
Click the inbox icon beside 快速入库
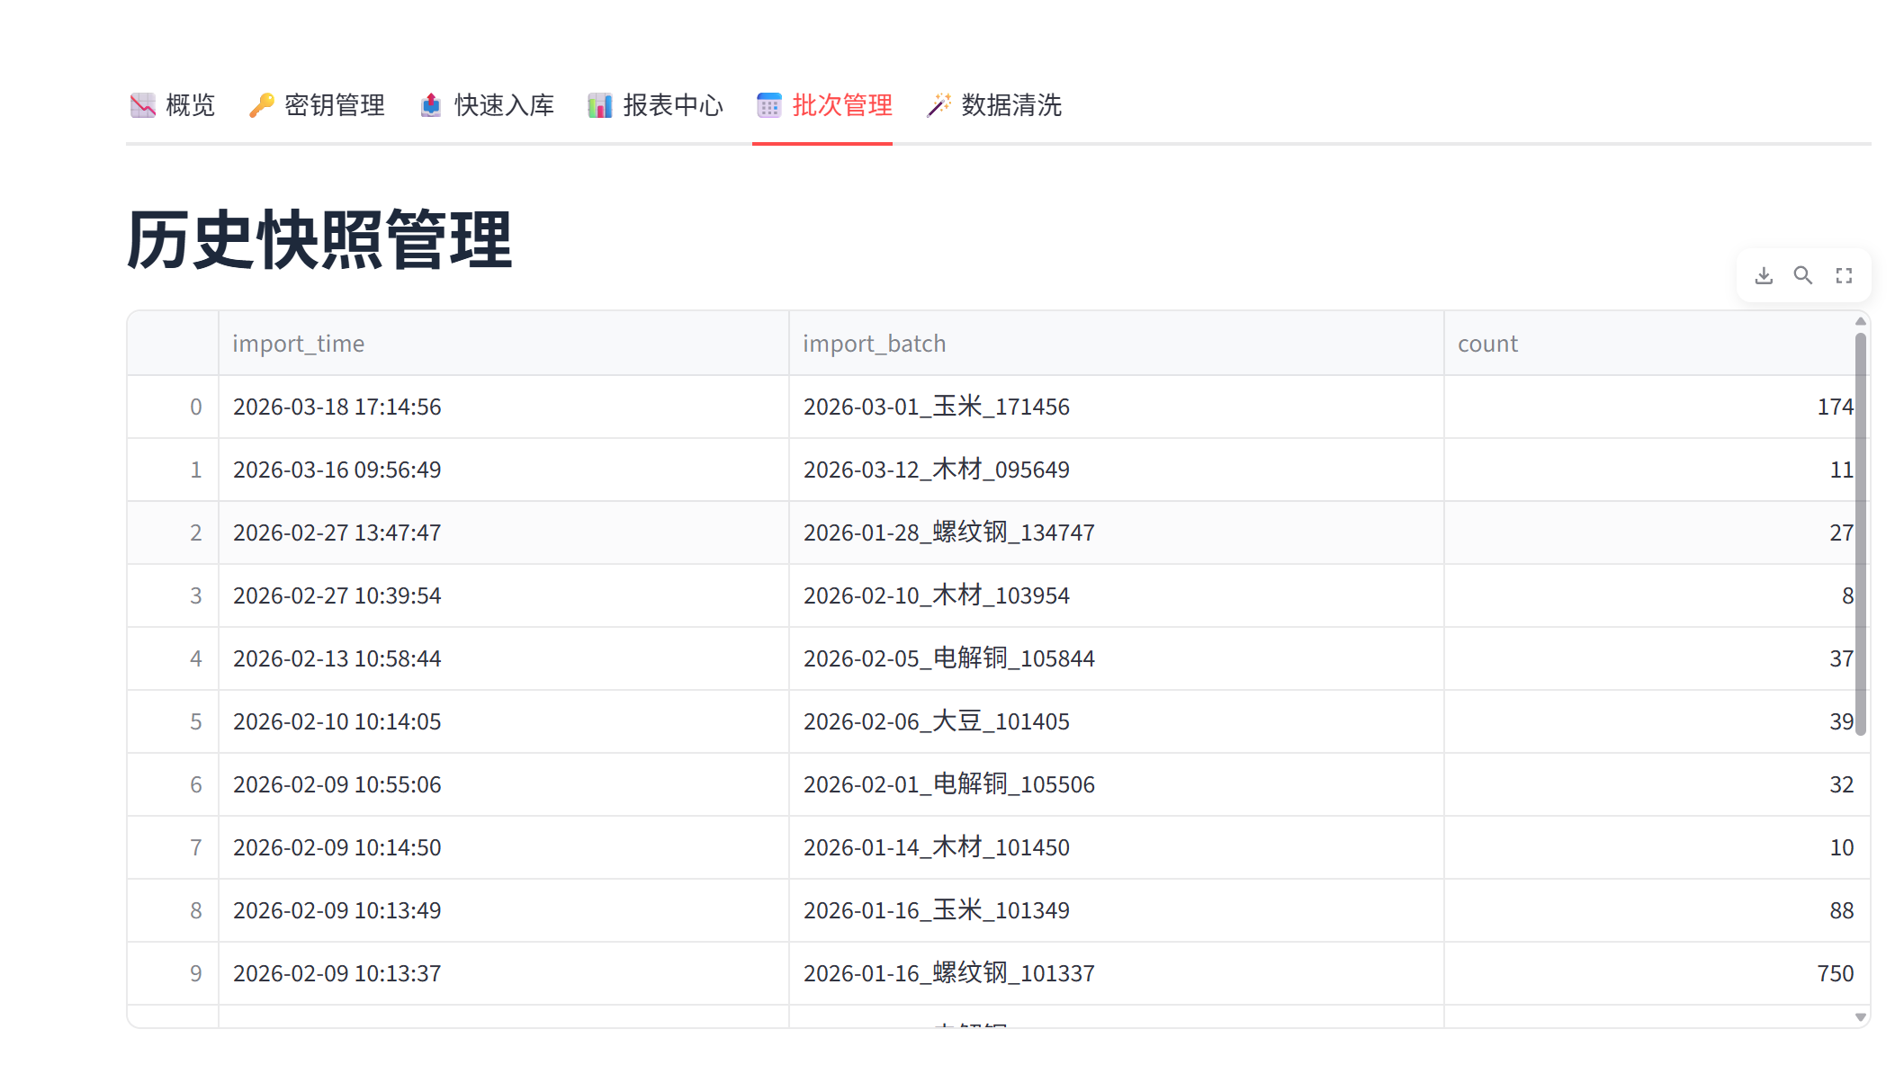point(431,105)
